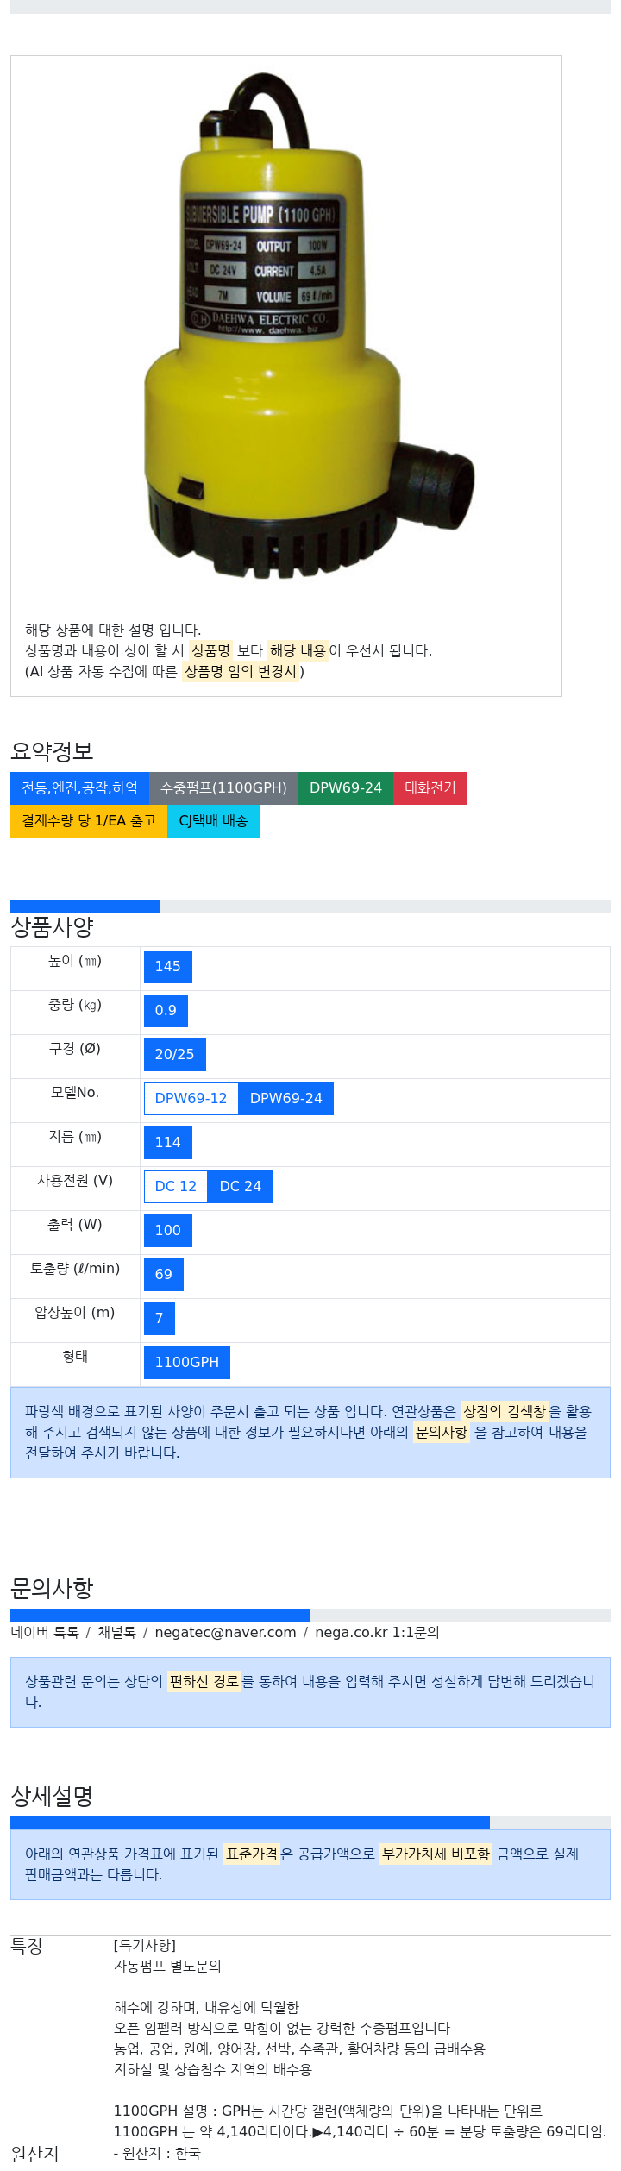The image size is (621, 2171).
Task: Select the 전동,엔진,공작,하역 category tag
Action: coord(79,788)
